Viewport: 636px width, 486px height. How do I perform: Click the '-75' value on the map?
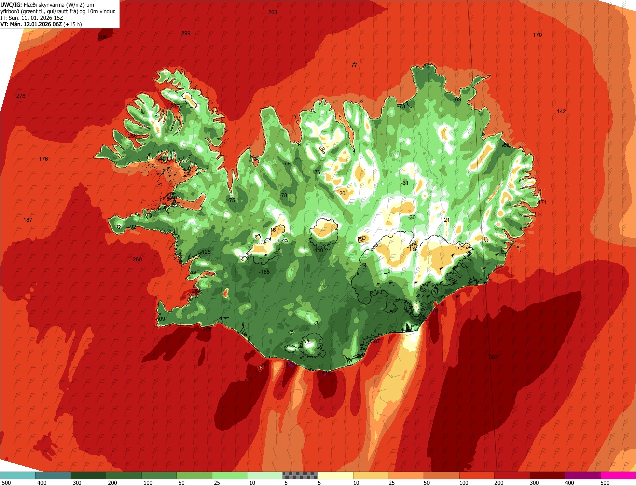coord(231,200)
